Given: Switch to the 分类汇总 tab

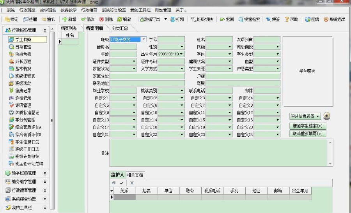Looking at the screenshot, I should 120,28.
